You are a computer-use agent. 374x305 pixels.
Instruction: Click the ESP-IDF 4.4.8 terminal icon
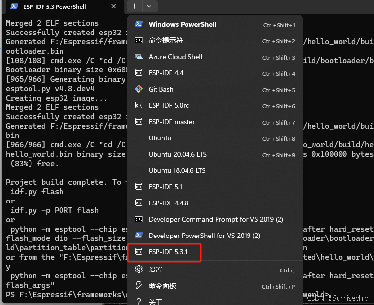(139, 203)
